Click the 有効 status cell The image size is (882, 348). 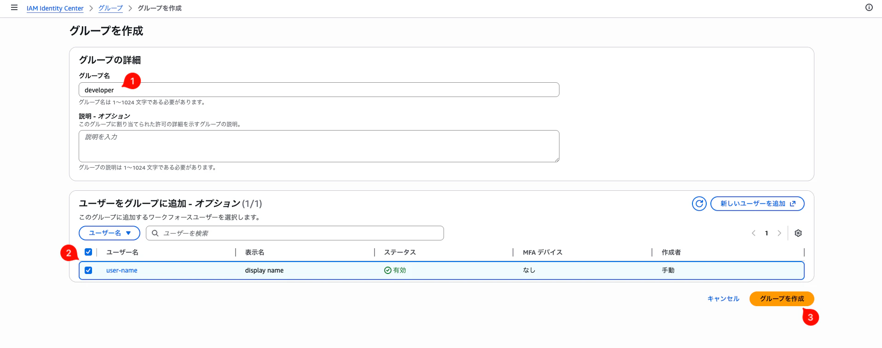[395, 270]
